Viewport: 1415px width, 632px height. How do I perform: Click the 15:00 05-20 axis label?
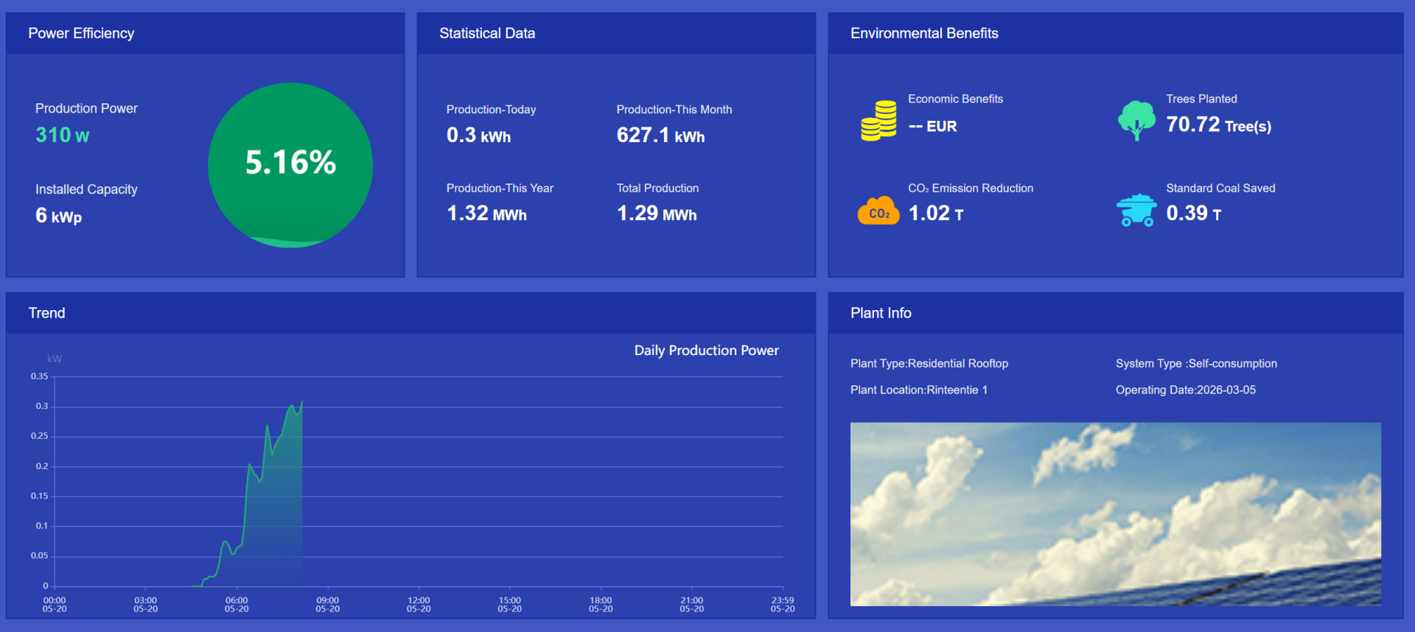tap(509, 605)
